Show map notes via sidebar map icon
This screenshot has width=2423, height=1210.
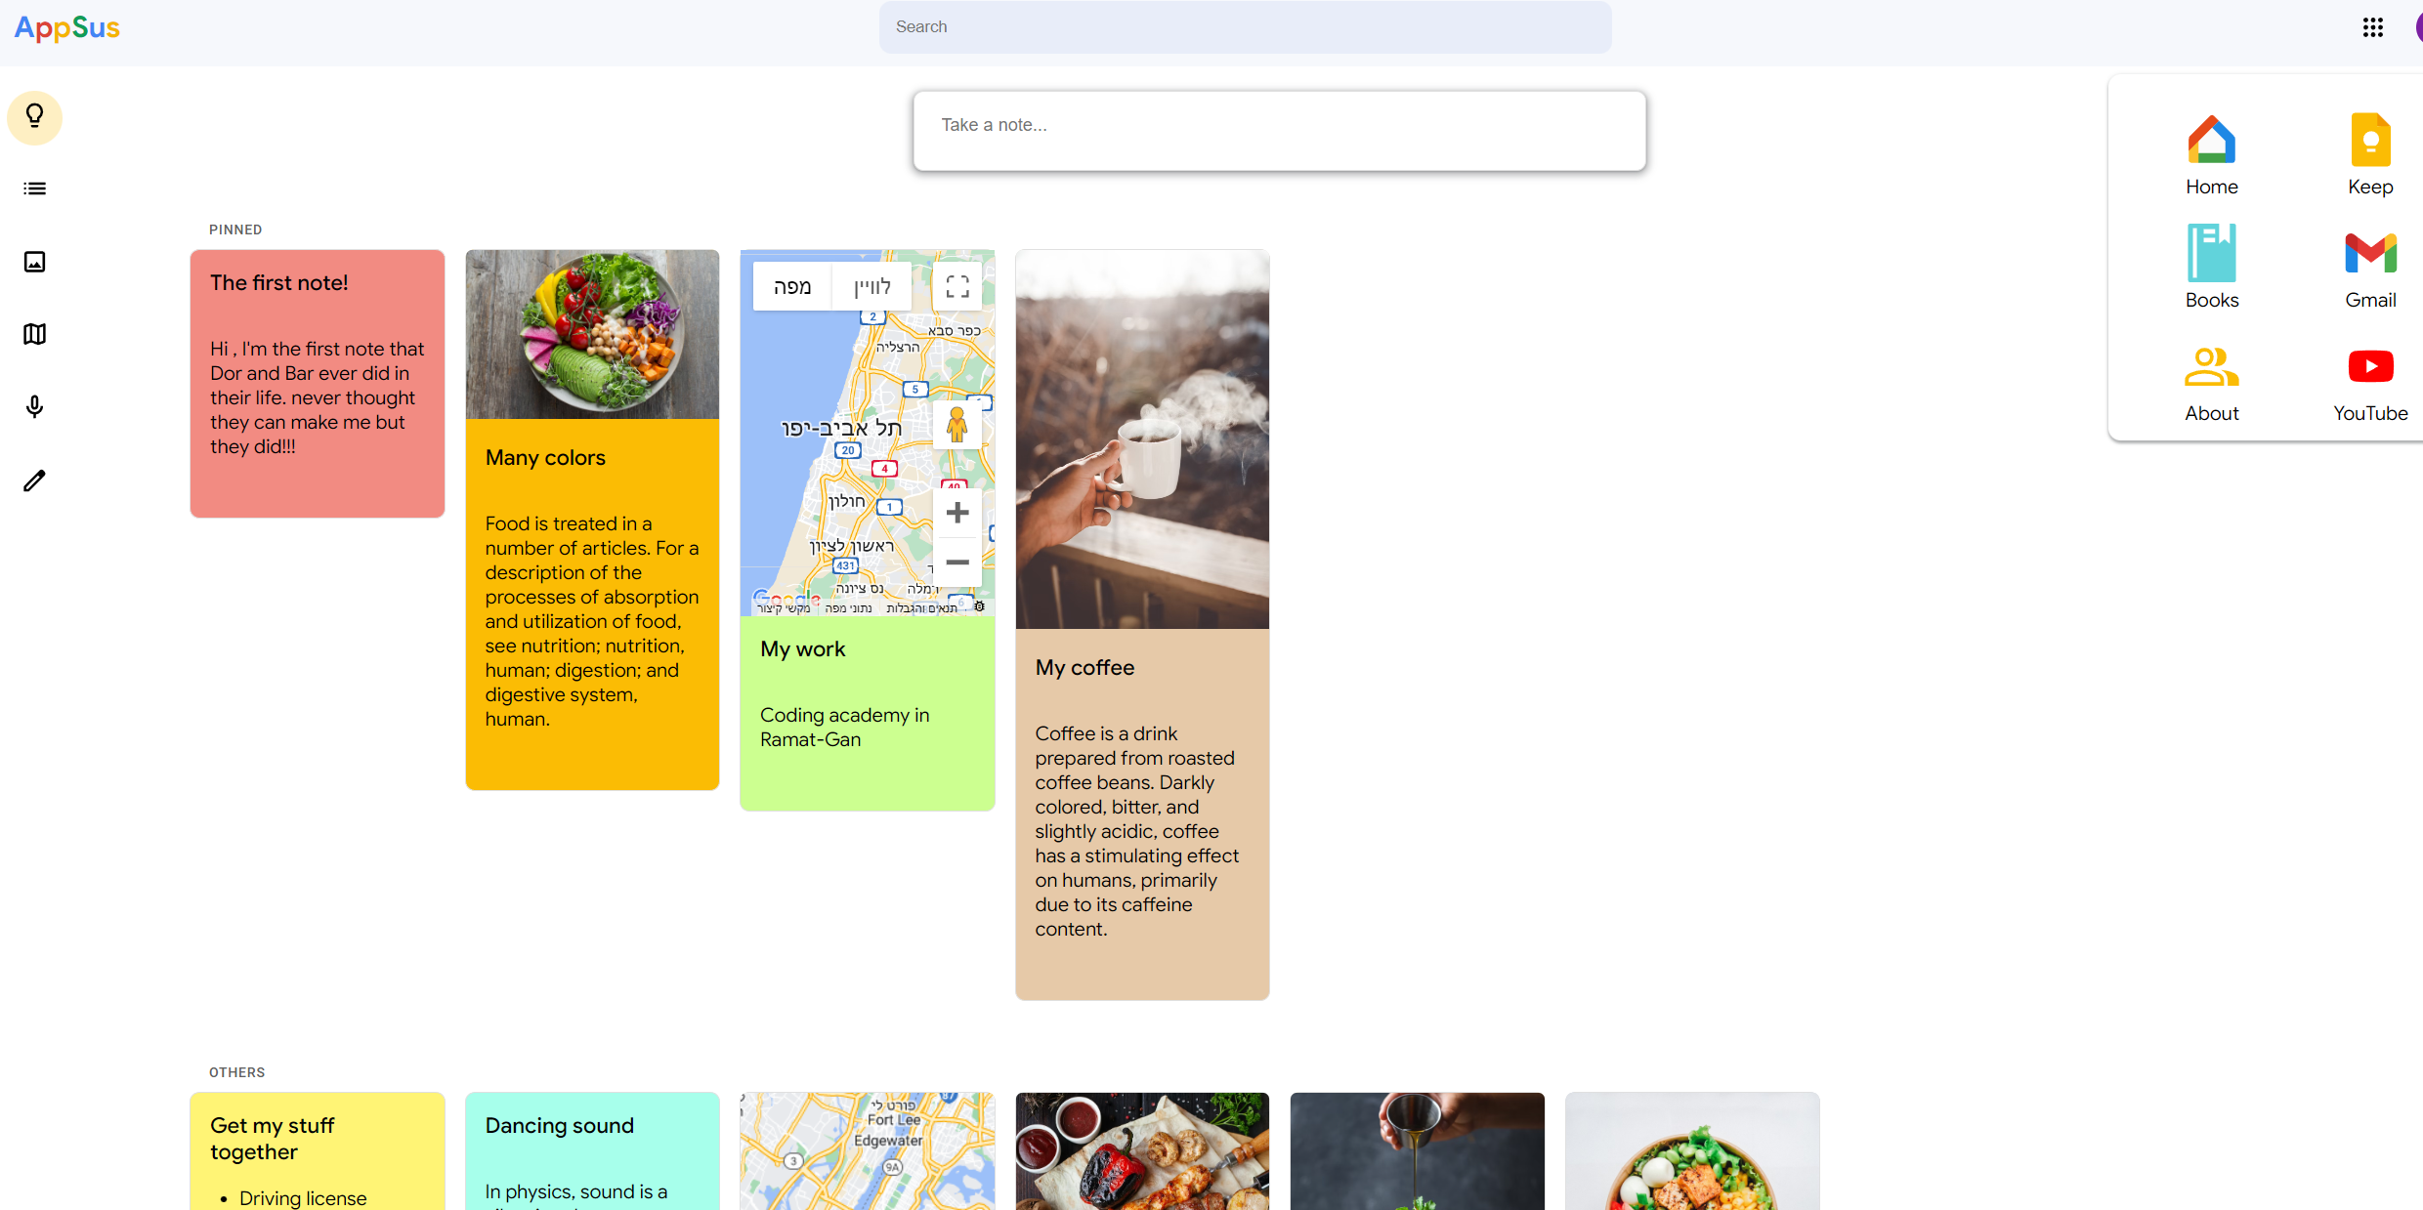(x=34, y=334)
